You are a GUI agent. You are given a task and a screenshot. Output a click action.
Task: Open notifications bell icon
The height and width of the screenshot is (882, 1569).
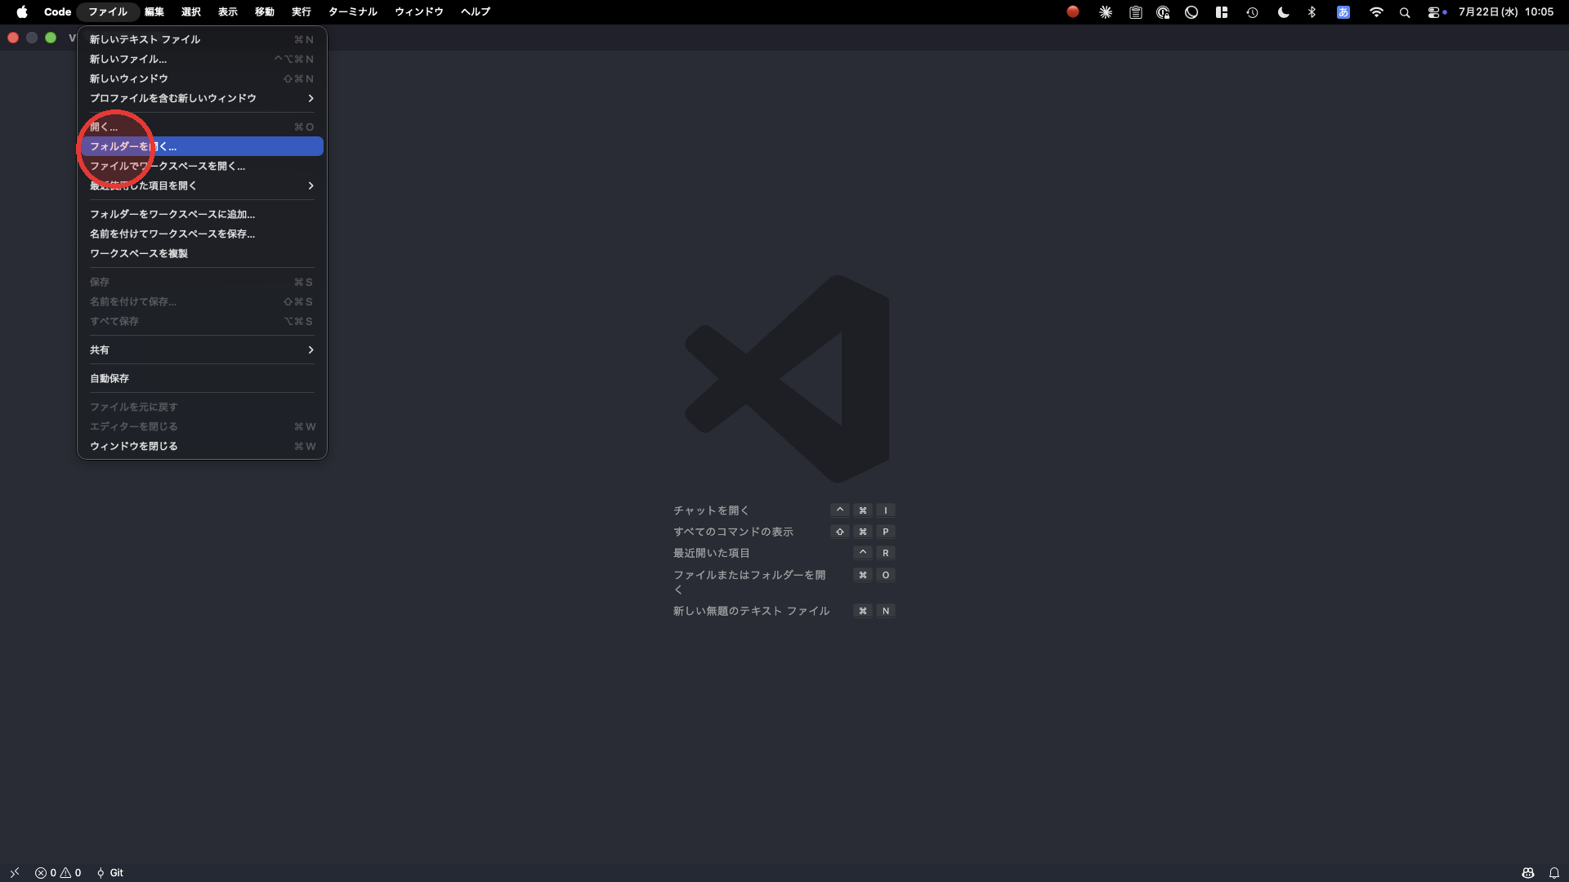tap(1553, 872)
